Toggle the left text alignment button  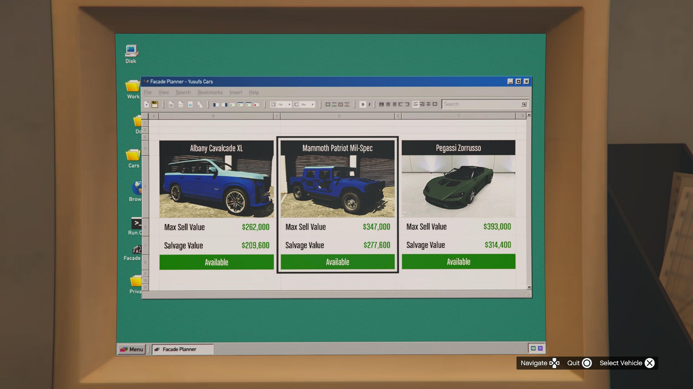tap(416, 104)
